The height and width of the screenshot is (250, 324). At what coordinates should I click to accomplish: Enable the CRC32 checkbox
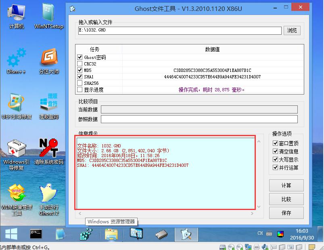click(x=79, y=64)
